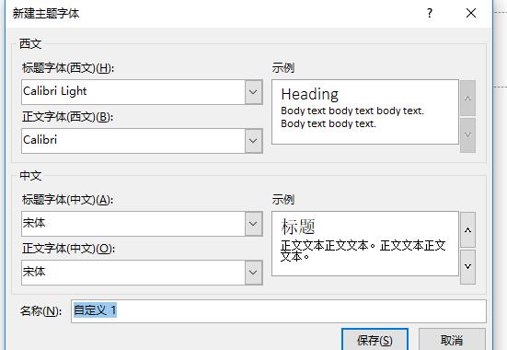Click down arrow of Chinese sample preview
507x350 pixels.
pos(467,267)
